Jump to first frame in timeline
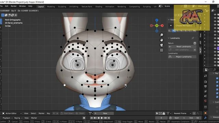This screenshot has height=123, width=219. 91,118
